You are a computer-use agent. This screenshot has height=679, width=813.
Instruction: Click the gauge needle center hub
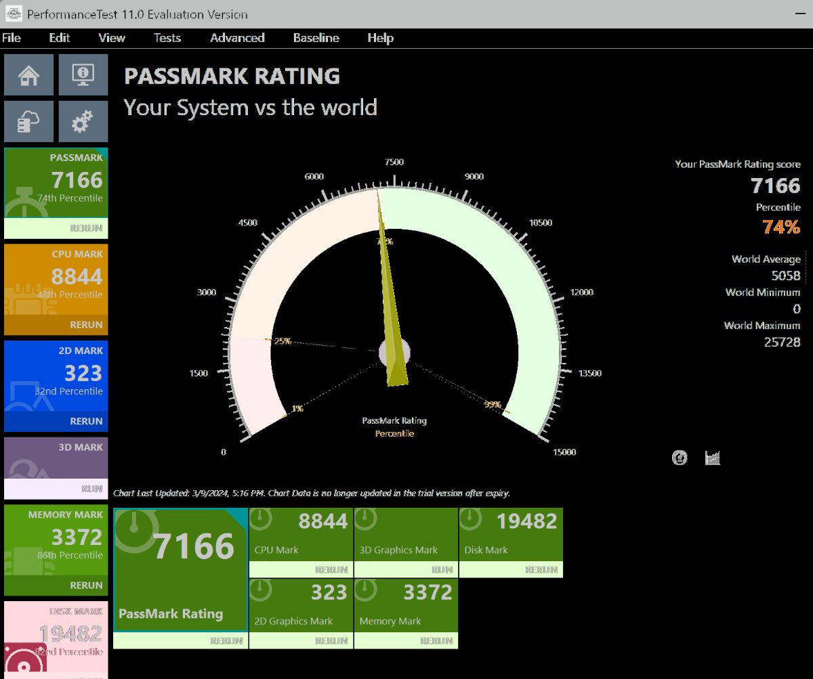pos(395,352)
